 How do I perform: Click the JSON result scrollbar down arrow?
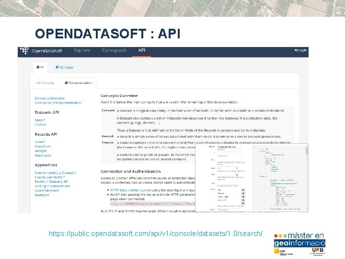coord(307,209)
